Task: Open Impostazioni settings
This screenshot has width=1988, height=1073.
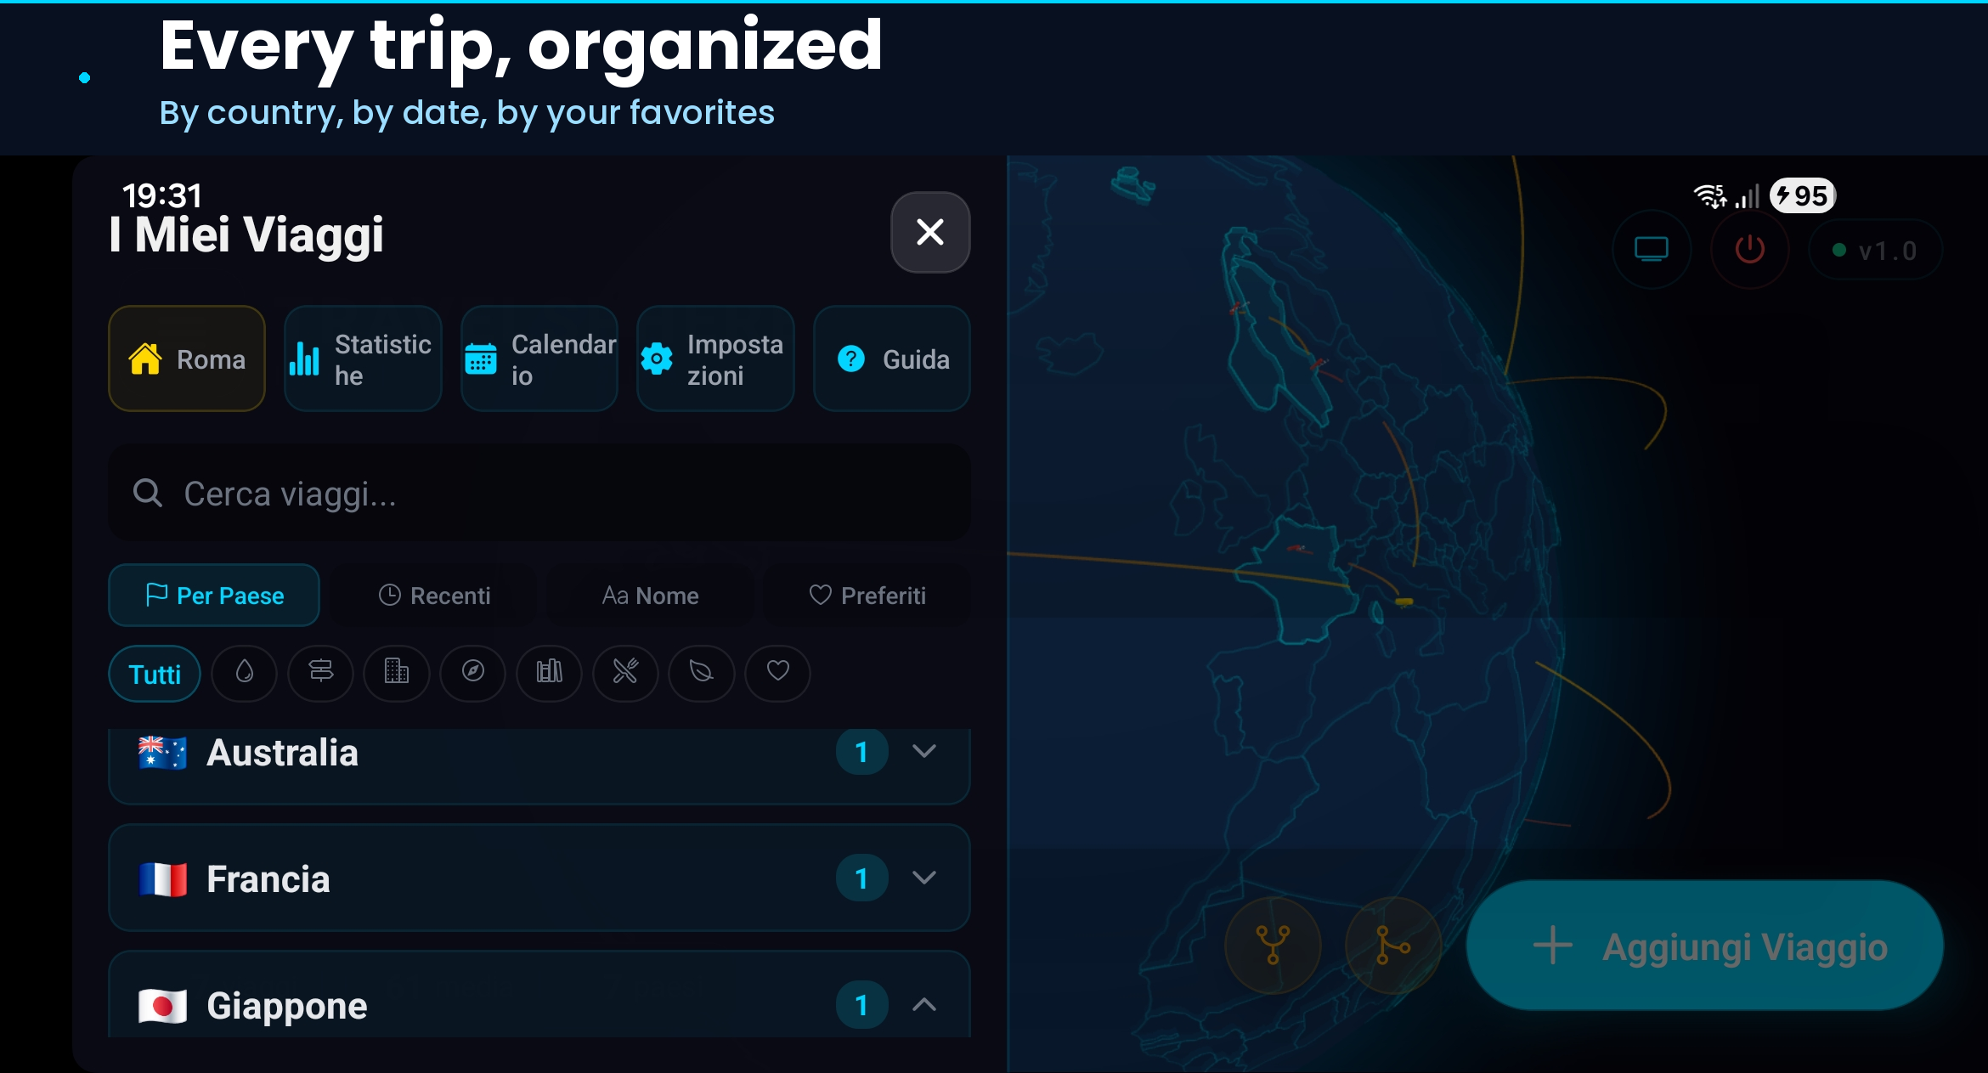Action: click(x=715, y=359)
